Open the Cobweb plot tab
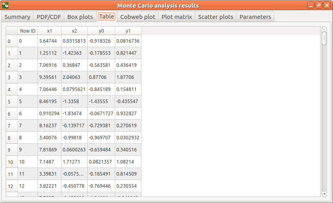The width and height of the screenshot is (333, 203). point(137,17)
